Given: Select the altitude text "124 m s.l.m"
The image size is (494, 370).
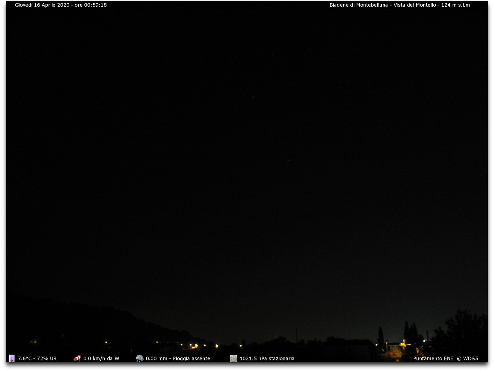Looking at the screenshot, I should click(455, 5).
